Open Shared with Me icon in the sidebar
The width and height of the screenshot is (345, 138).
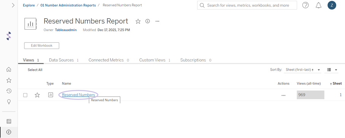coord(9,121)
